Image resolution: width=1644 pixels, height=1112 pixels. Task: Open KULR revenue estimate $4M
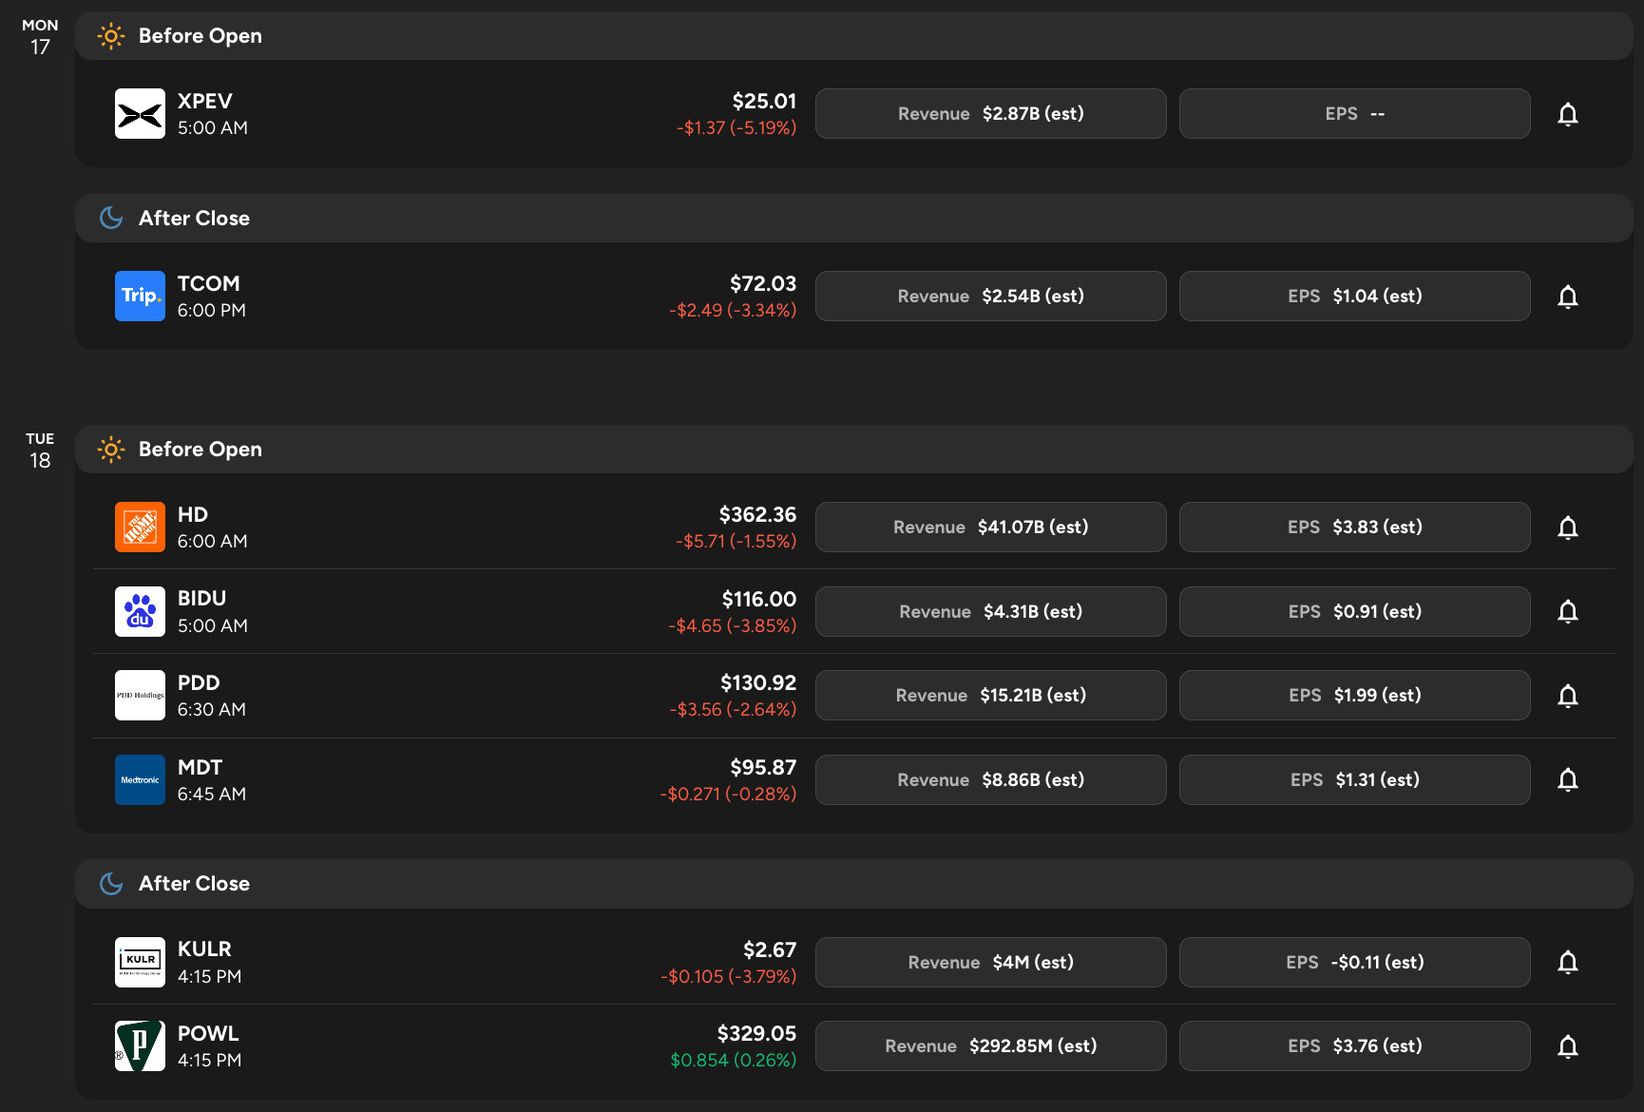(x=991, y=963)
